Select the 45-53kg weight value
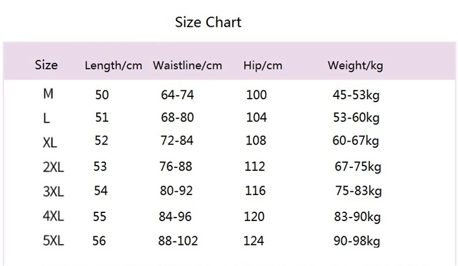 pyautogui.click(x=356, y=95)
